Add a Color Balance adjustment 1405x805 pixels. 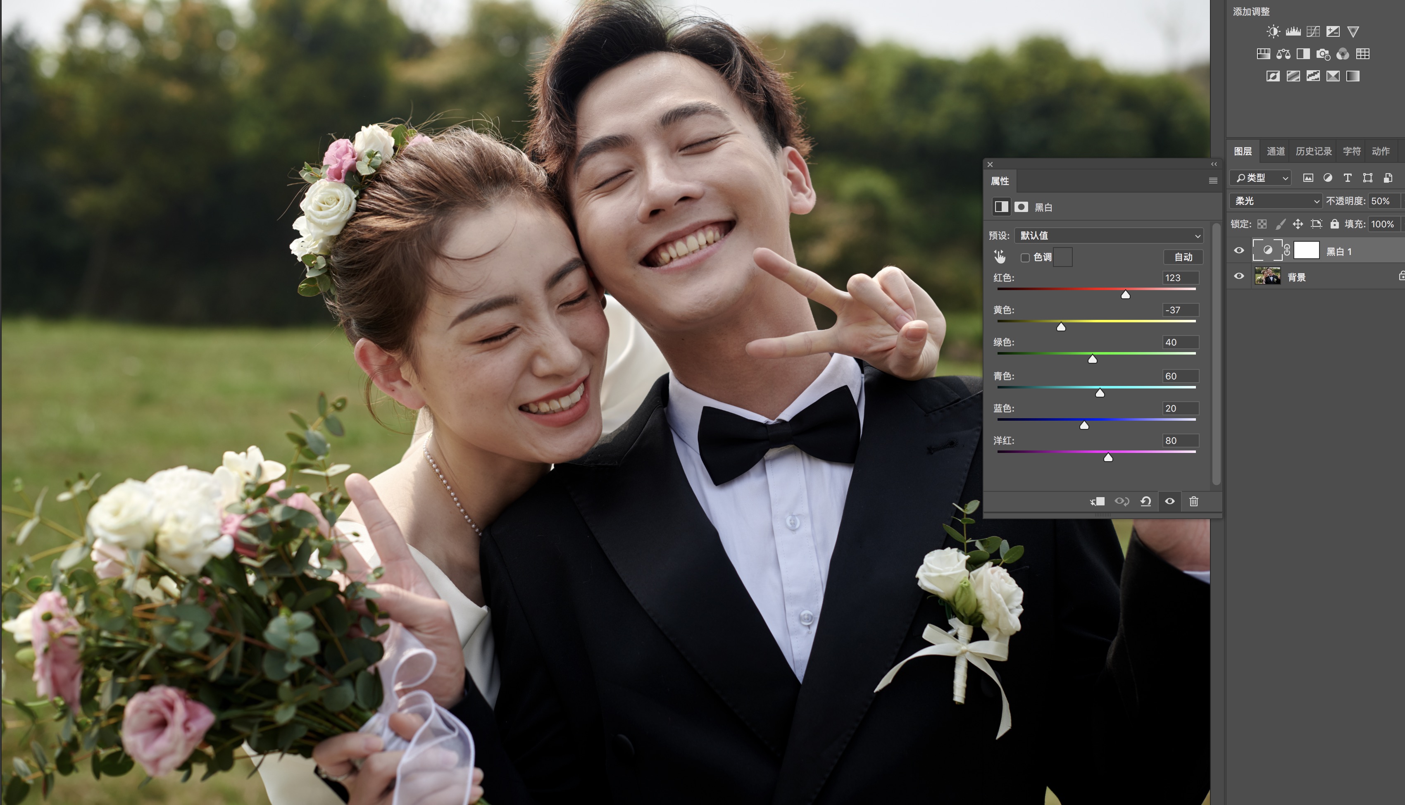point(1284,54)
